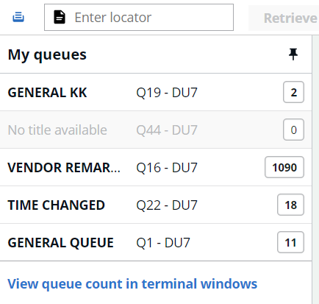Select the Q19 - DU7 queue label

point(167,93)
